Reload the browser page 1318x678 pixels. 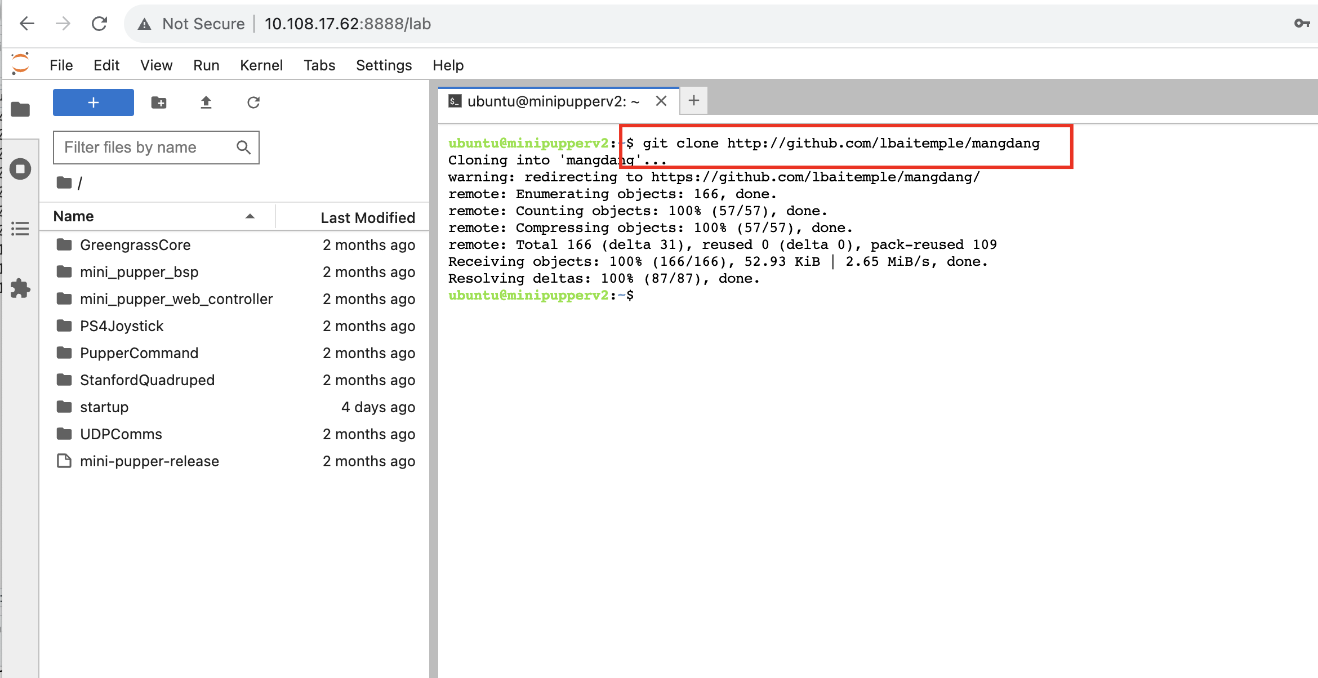(x=99, y=24)
